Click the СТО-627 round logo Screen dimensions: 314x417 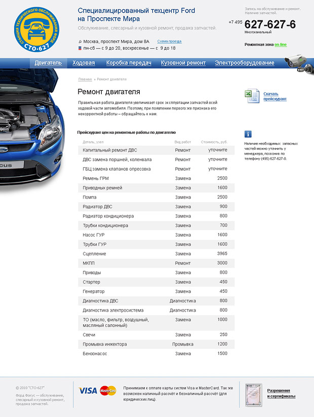click(x=36, y=30)
